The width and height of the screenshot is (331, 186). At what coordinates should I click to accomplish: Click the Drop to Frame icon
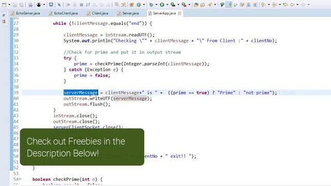point(116,5)
